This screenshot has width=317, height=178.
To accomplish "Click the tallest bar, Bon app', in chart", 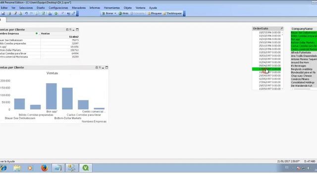I will click(x=52, y=96).
